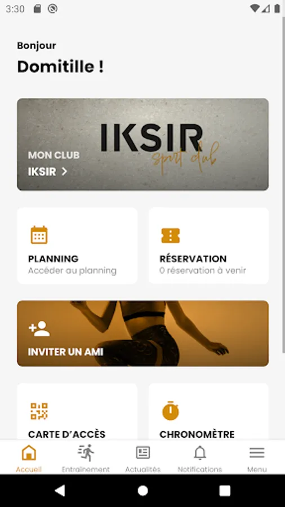Tap the add-friend person icon

(x=39, y=328)
